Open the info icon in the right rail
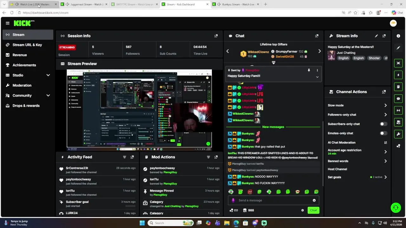Screen dimensions: 406x228 tap(398, 36)
